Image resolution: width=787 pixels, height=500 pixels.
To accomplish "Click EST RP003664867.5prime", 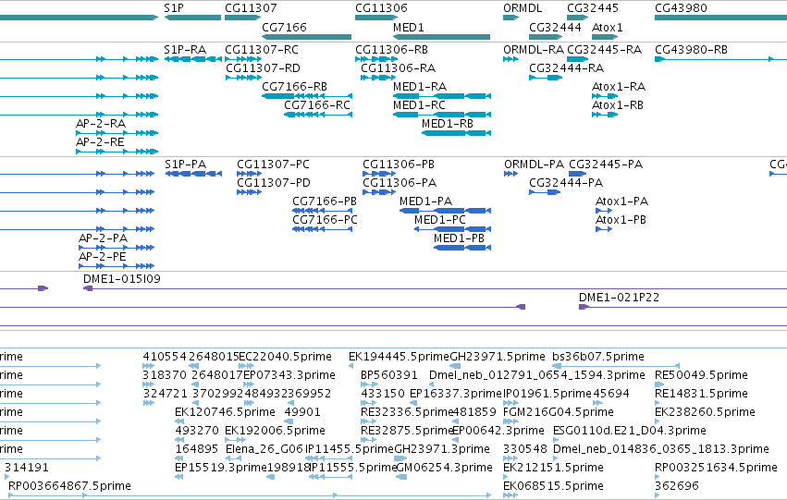I will (x=69, y=486).
